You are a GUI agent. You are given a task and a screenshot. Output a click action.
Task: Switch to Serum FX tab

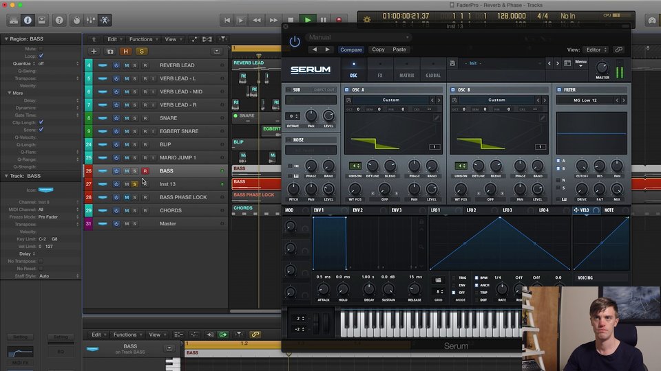coord(380,69)
